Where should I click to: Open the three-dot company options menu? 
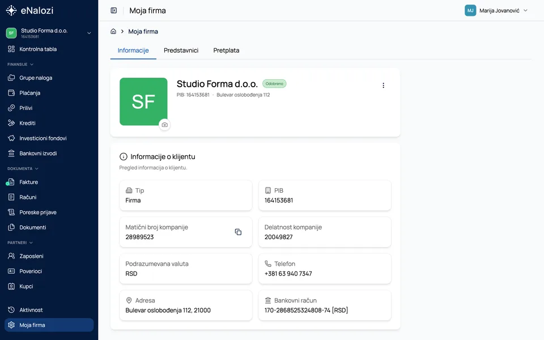[x=384, y=86]
